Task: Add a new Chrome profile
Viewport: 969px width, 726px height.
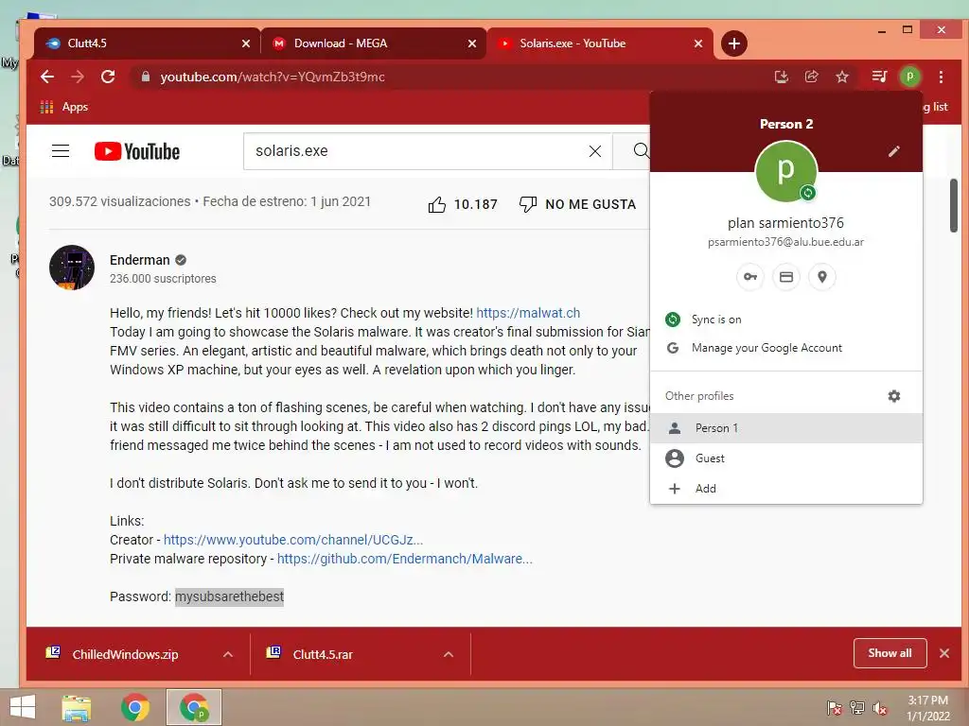Action: click(x=786, y=489)
